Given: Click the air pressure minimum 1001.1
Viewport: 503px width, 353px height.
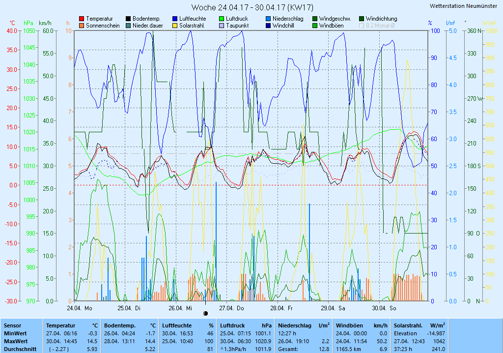Looking at the screenshot, I should (263, 333).
